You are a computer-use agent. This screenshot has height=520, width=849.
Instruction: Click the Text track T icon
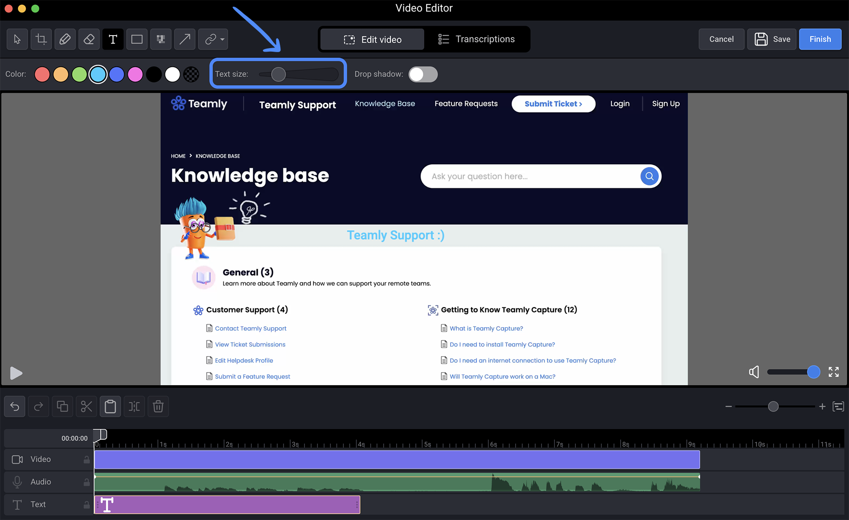coord(17,505)
